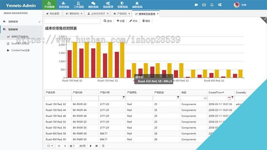Select the cell BK-R68R-60
The image size is (267, 150).
pos(85,139)
